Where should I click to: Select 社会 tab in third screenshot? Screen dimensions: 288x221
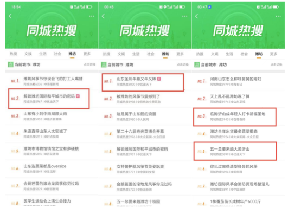(244, 54)
